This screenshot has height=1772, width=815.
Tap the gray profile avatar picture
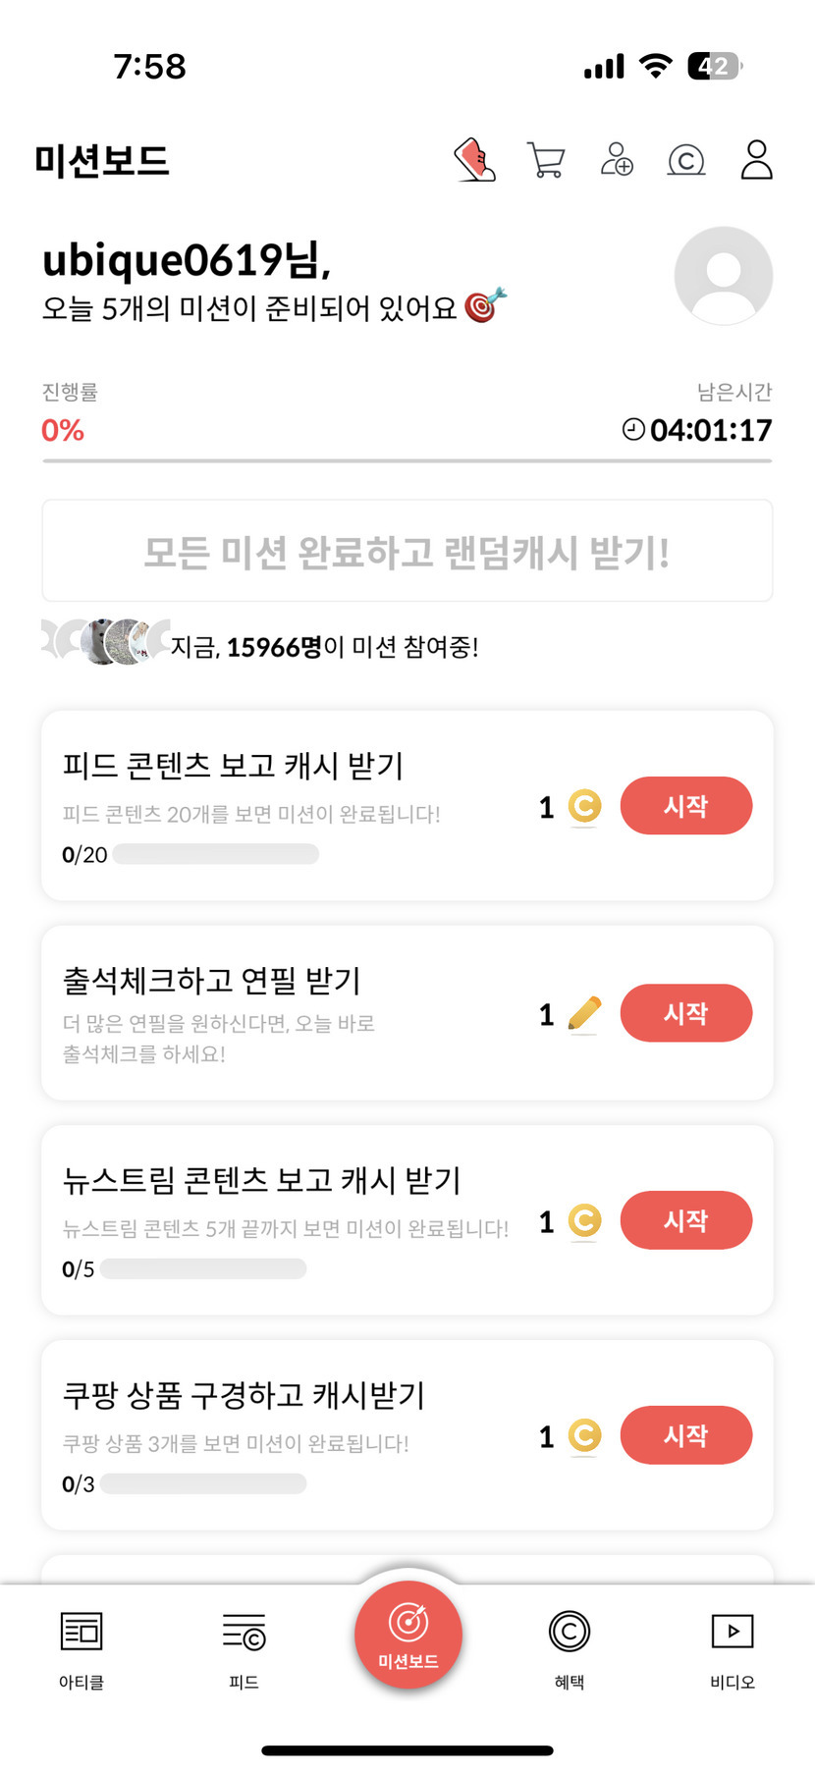pos(723,276)
